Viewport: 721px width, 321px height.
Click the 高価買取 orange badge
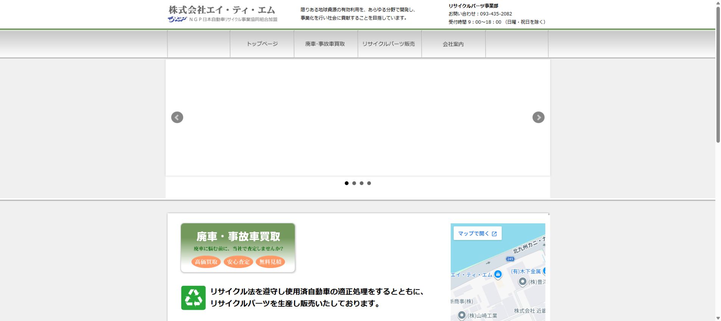(x=206, y=262)
